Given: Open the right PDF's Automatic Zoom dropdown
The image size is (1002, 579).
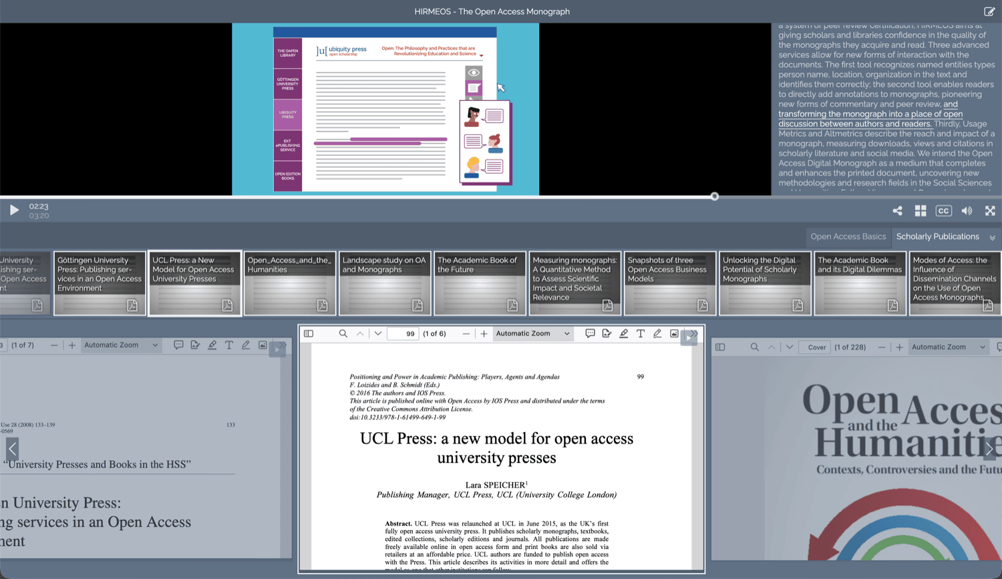Looking at the screenshot, I should pyautogui.click(x=948, y=347).
